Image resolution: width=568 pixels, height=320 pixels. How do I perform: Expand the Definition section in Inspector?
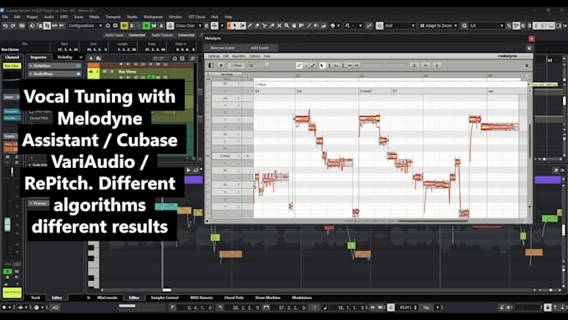point(54,66)
